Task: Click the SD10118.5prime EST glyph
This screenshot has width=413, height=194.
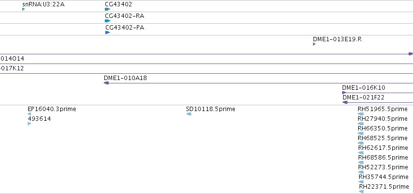Action: pyautogui.click(x=189, y=114)
